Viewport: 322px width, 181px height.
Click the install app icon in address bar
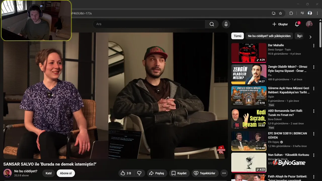tap(274, 13)
